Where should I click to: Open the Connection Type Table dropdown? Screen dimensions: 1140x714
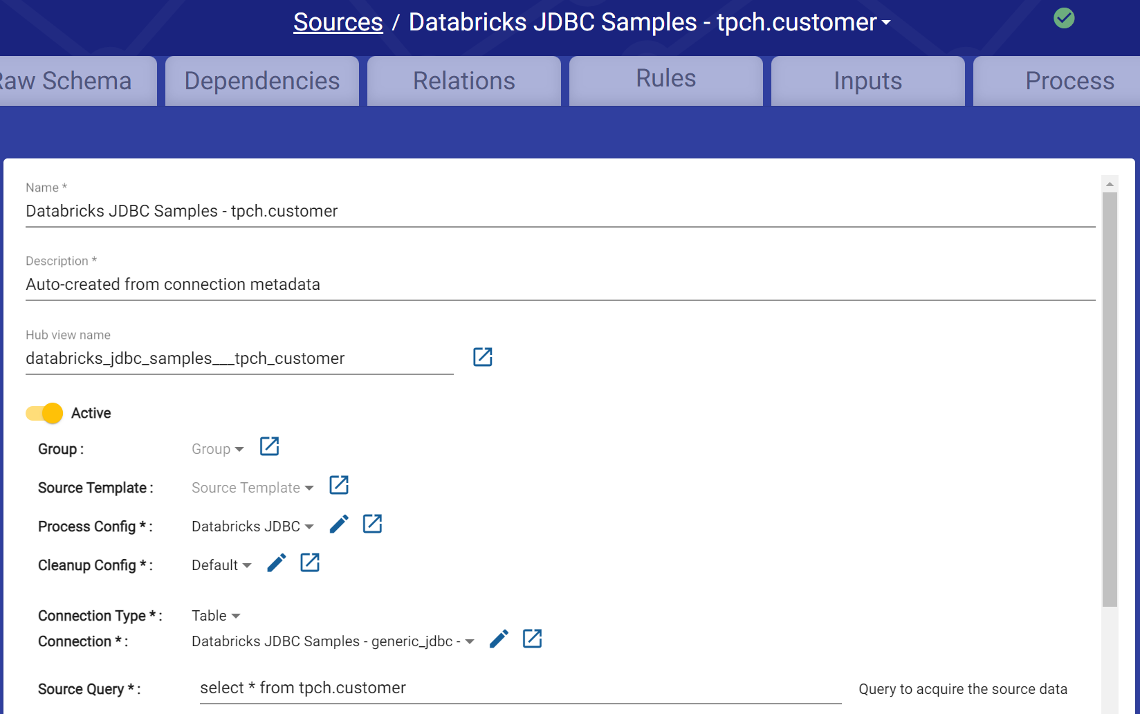point(216,616)
